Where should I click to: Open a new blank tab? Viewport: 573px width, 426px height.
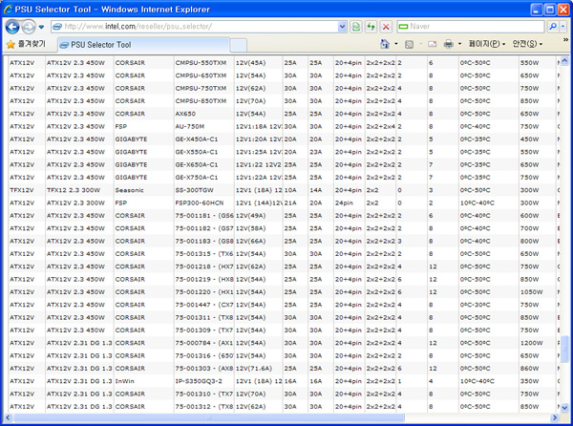coord(238,45)
